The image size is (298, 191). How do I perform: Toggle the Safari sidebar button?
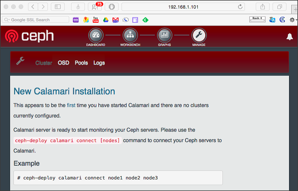(58, 7)
